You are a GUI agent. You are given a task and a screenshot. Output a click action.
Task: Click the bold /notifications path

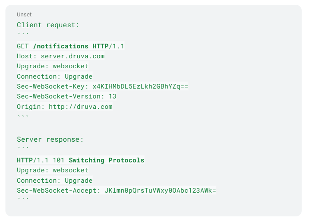tap(60, 46)
